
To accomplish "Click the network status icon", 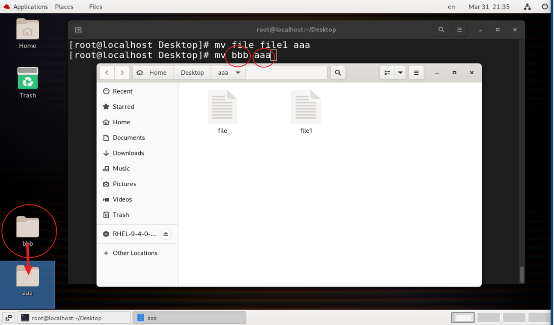I will [527, 7].
